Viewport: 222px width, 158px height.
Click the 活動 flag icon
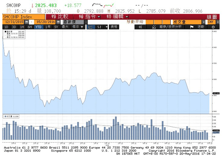(x=192, y=27)
